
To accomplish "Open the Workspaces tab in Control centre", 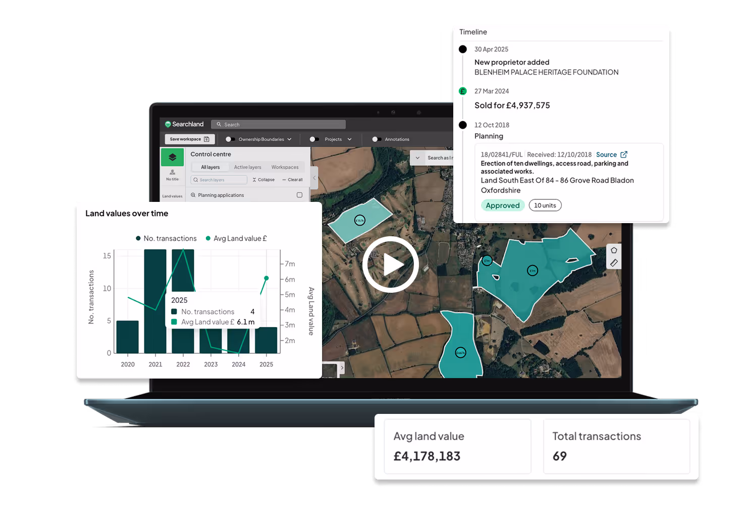I will 285,167.
